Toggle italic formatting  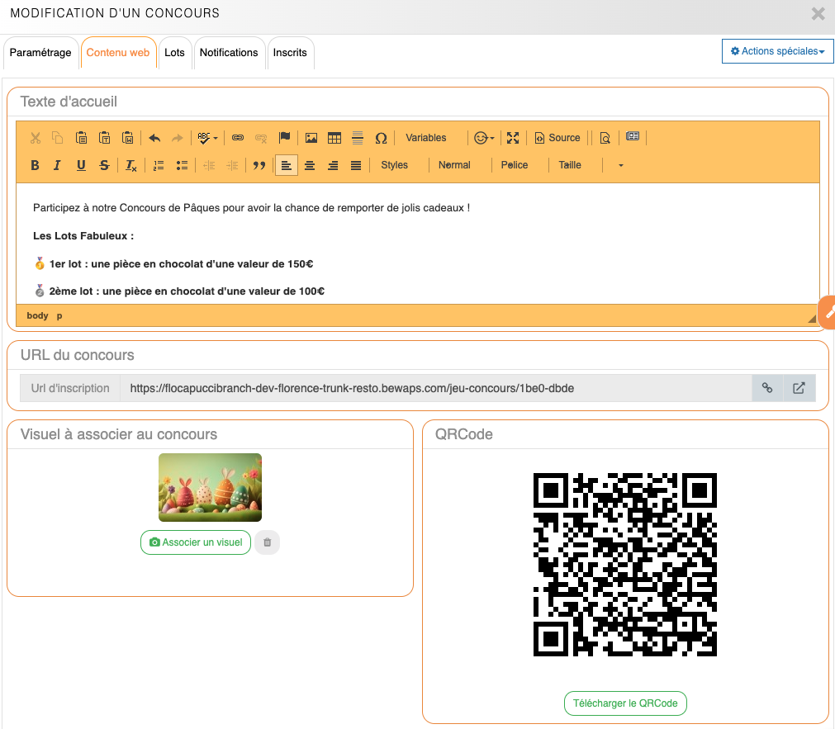coord(57,165)
